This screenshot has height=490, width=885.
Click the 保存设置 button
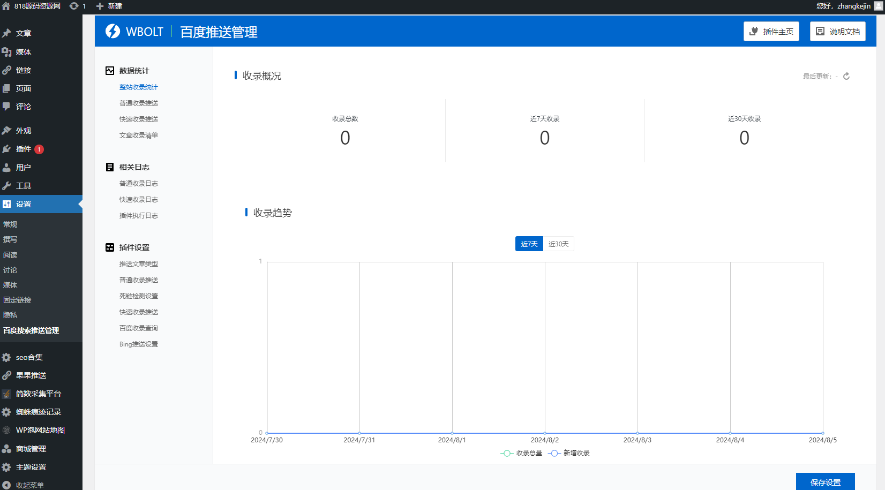[x=826, y=482]
